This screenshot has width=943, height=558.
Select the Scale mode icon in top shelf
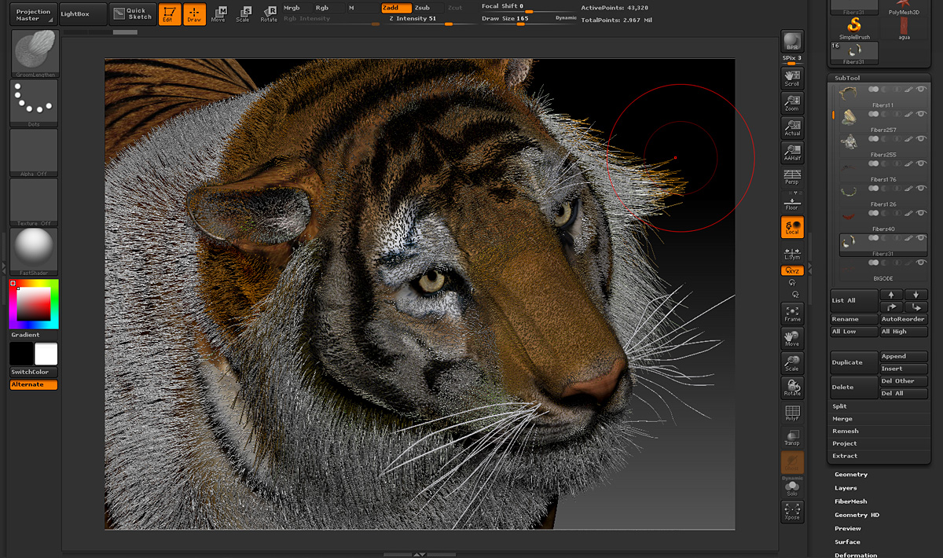243,14
